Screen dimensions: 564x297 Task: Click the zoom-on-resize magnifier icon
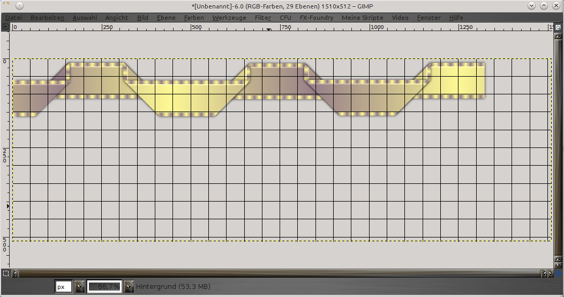click(558, 27)
